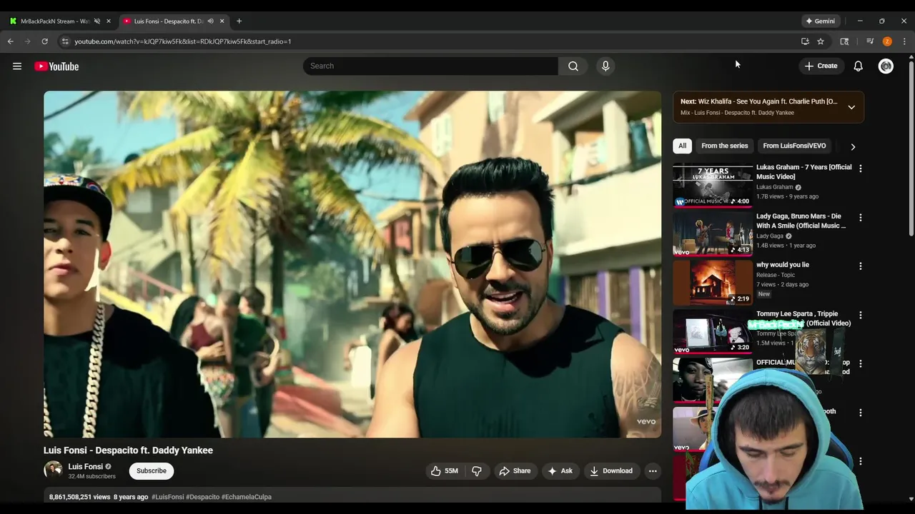Open why would you lie thumbnail
The width and height of the screenshot is (915, 514).
(x=713, y=283)
